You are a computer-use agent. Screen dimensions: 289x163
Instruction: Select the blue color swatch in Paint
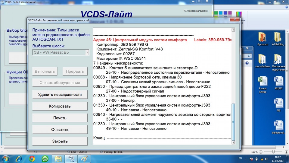(x=225, y=13)
